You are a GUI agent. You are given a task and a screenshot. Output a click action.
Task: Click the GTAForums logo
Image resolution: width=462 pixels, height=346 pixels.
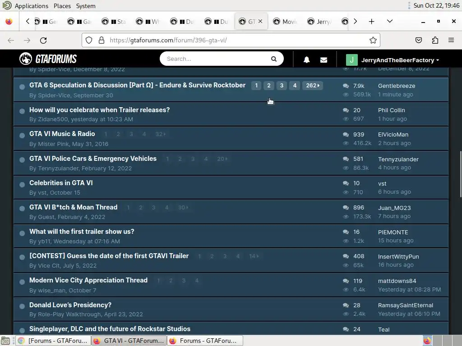(48, 59)
